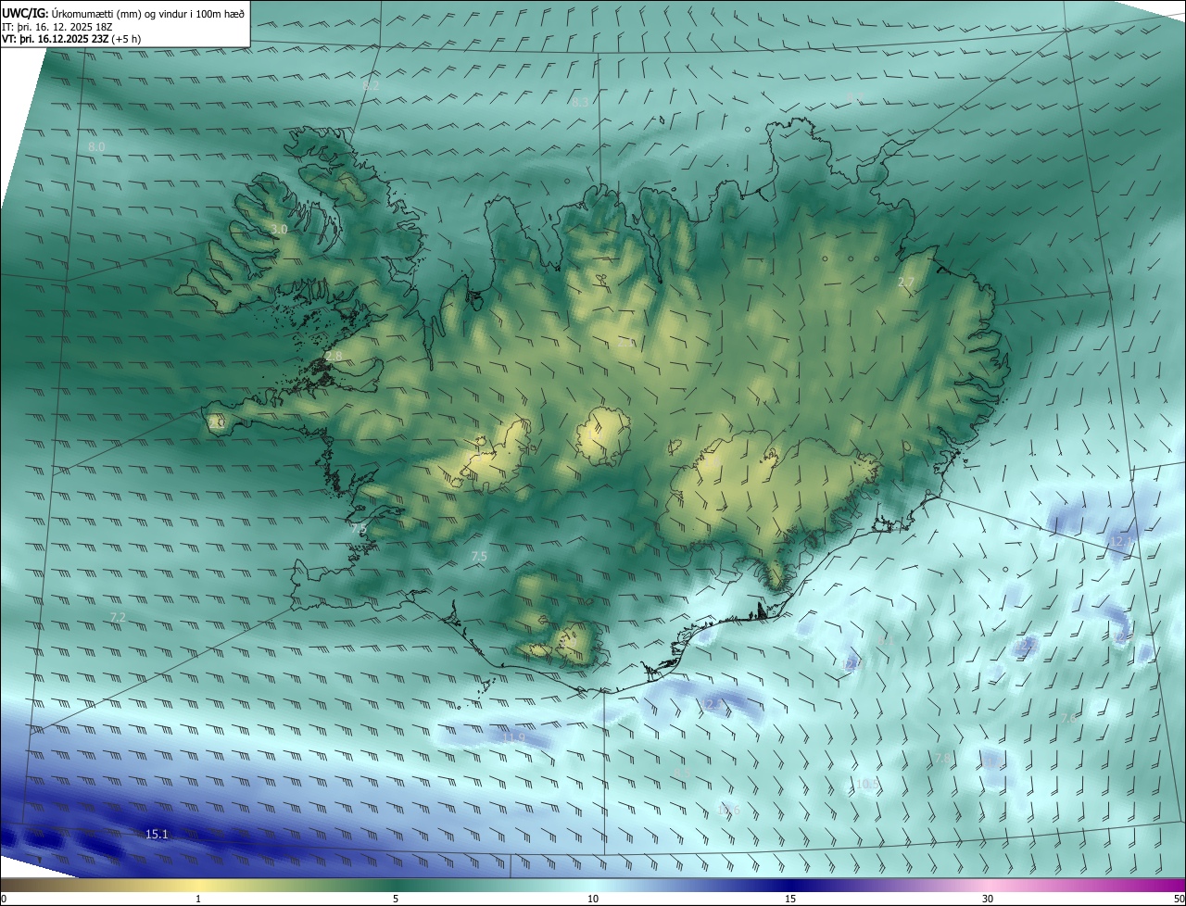The width and height of the screenshot is (1186, 906).
Task: Click the '11.9' value label south of the coast
Action: pos(515,738)
